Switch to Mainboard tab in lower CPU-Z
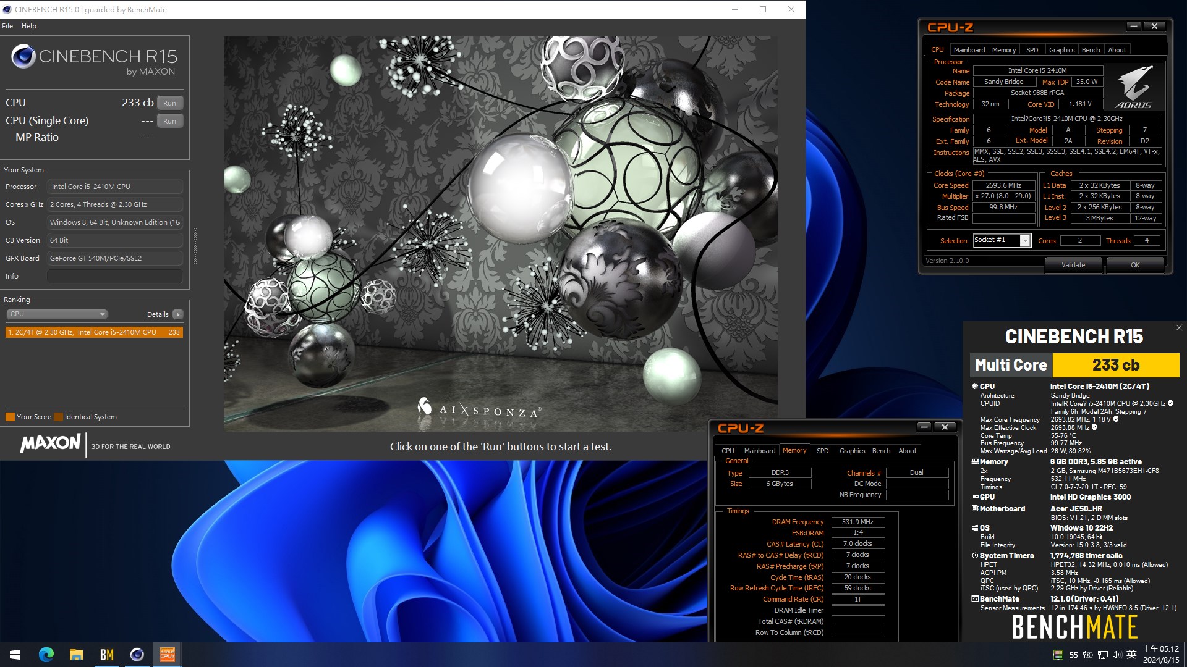The image size is (1187, 667). 759,451
